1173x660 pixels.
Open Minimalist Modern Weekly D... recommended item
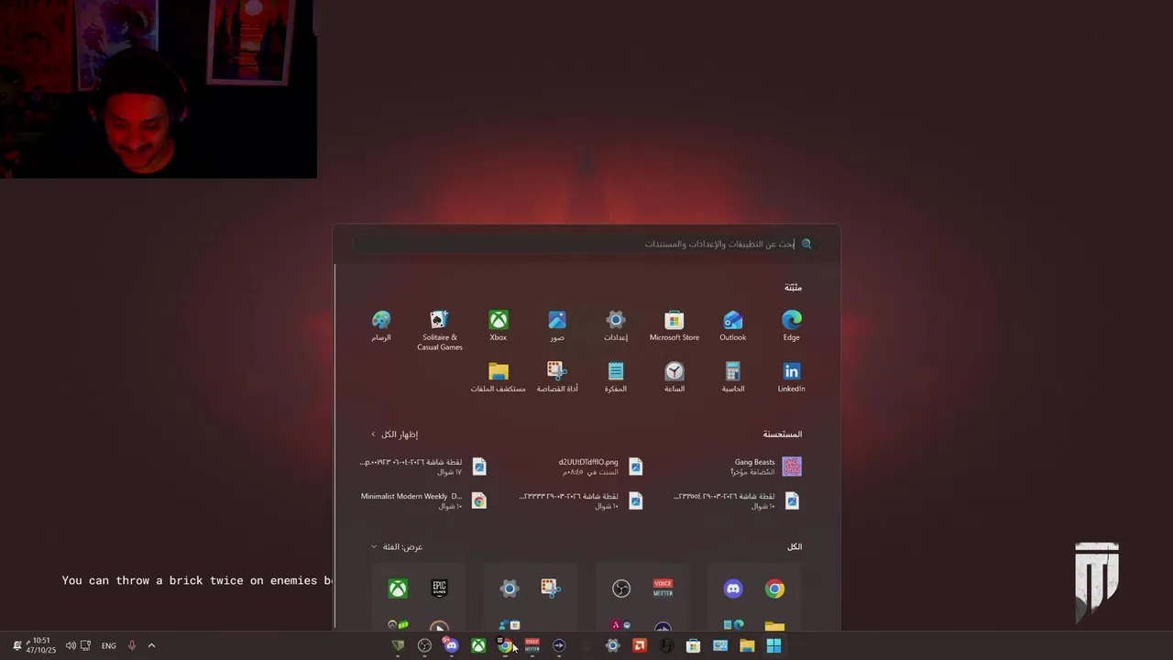tap(423, 500)
